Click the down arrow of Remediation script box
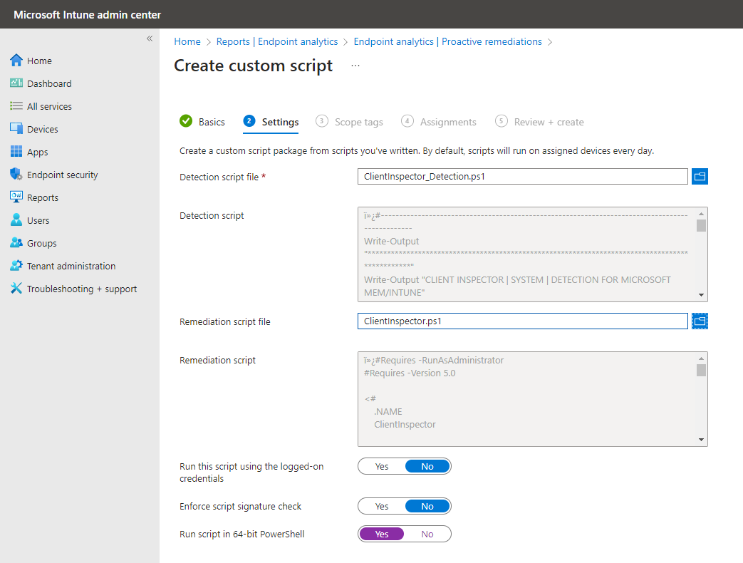The image size is (743, 563). [701, 439]
